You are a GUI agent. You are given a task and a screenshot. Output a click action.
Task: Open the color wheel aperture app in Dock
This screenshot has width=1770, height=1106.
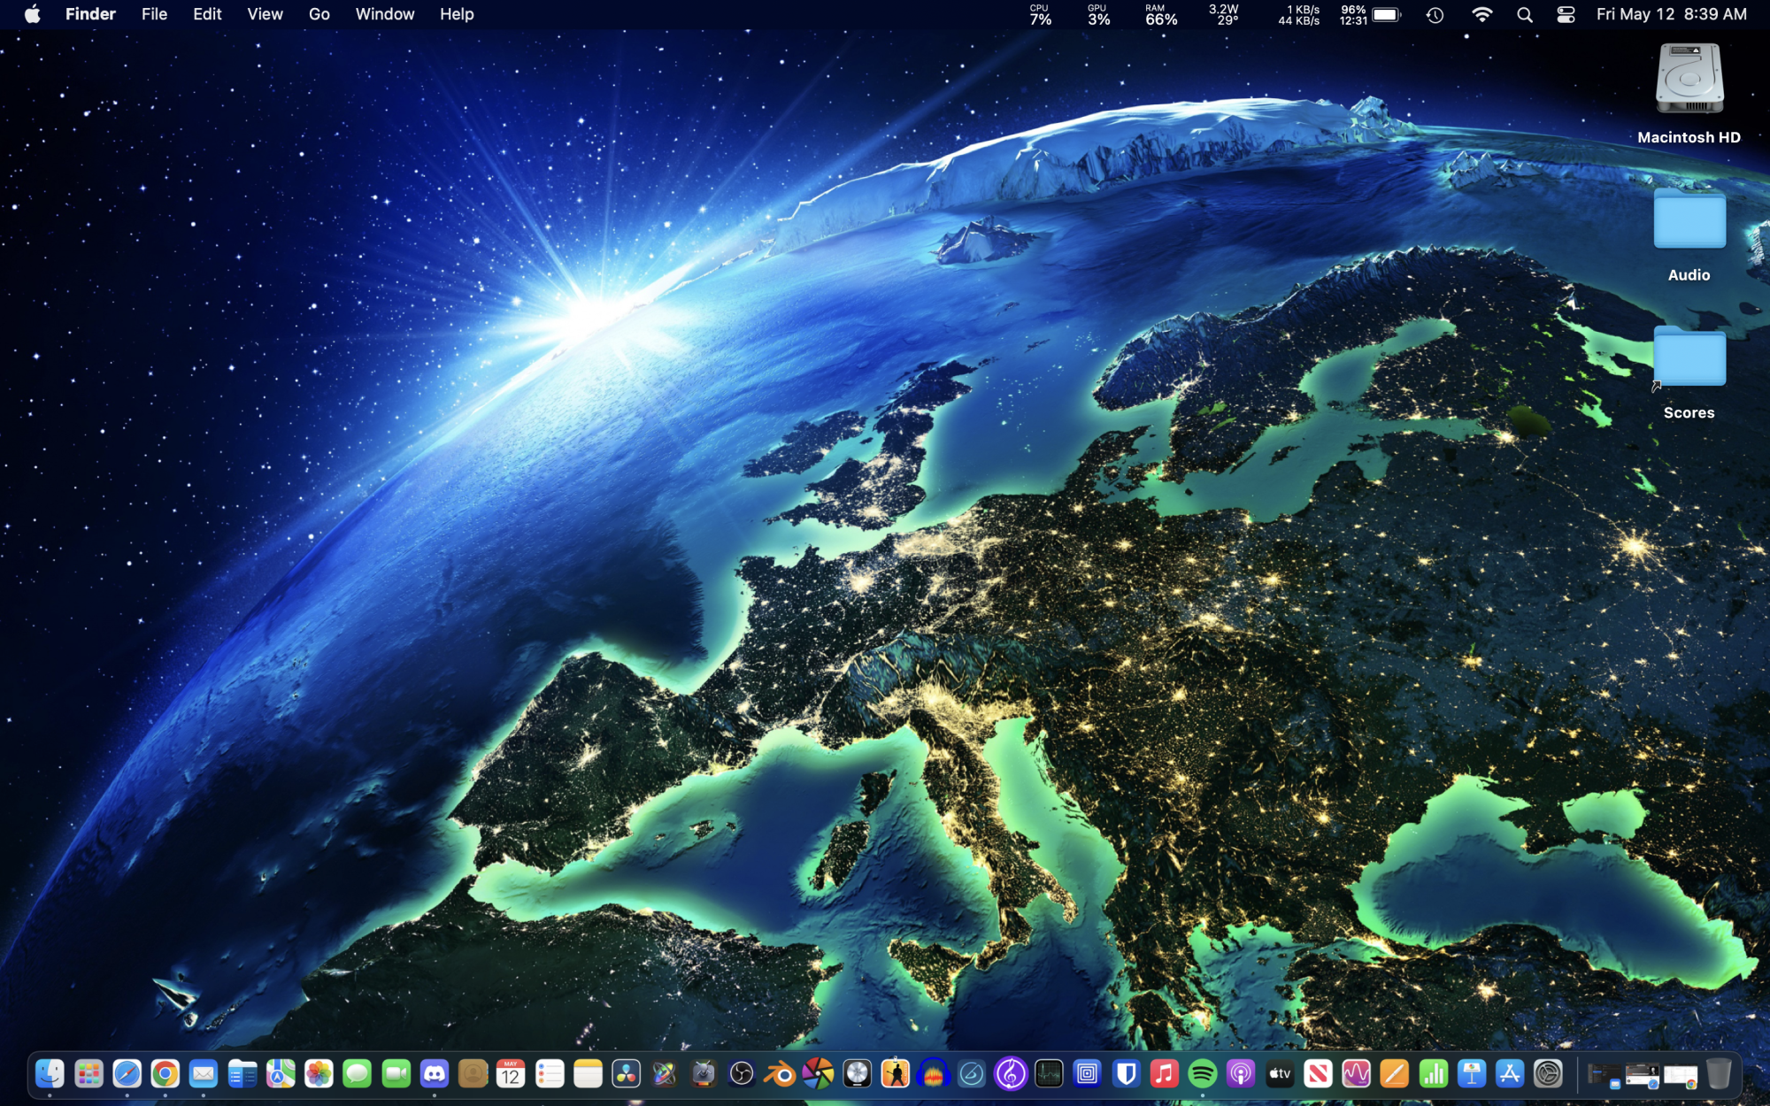(819, 1074)
